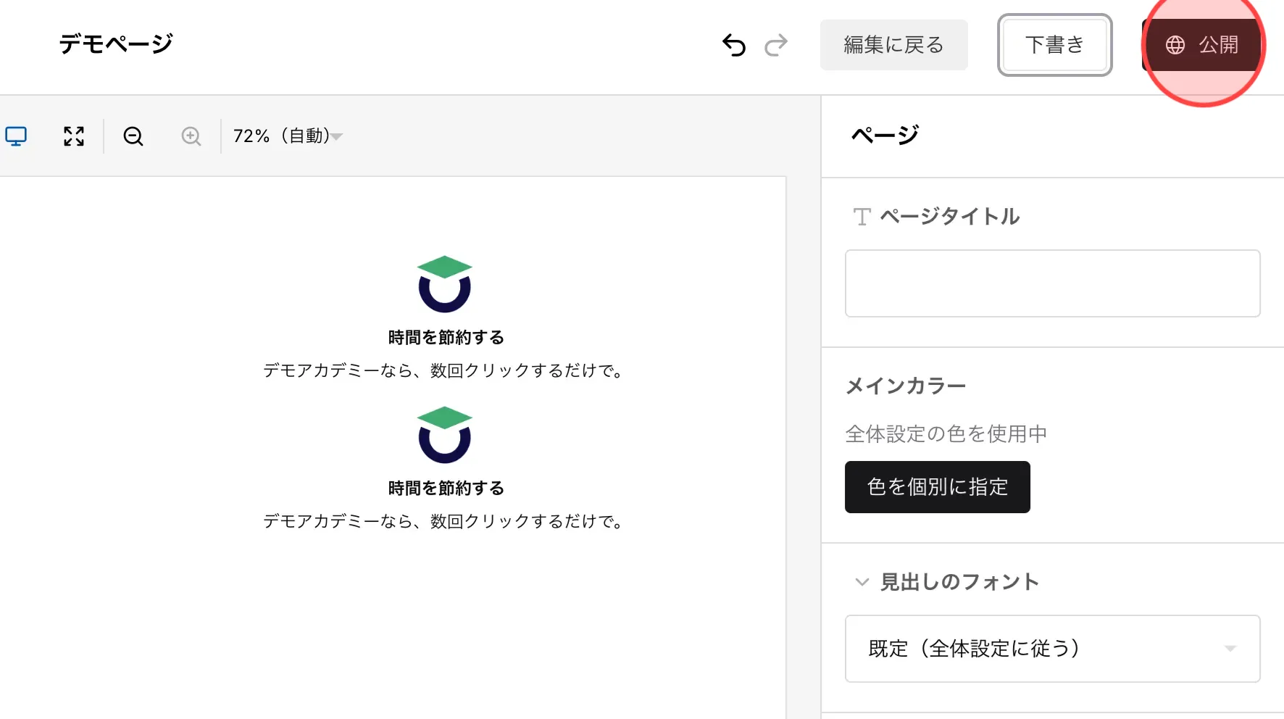Click 色を個別に指定 button
The height and width of the screenshot is (719, 1284).
[x=938, y=487]
